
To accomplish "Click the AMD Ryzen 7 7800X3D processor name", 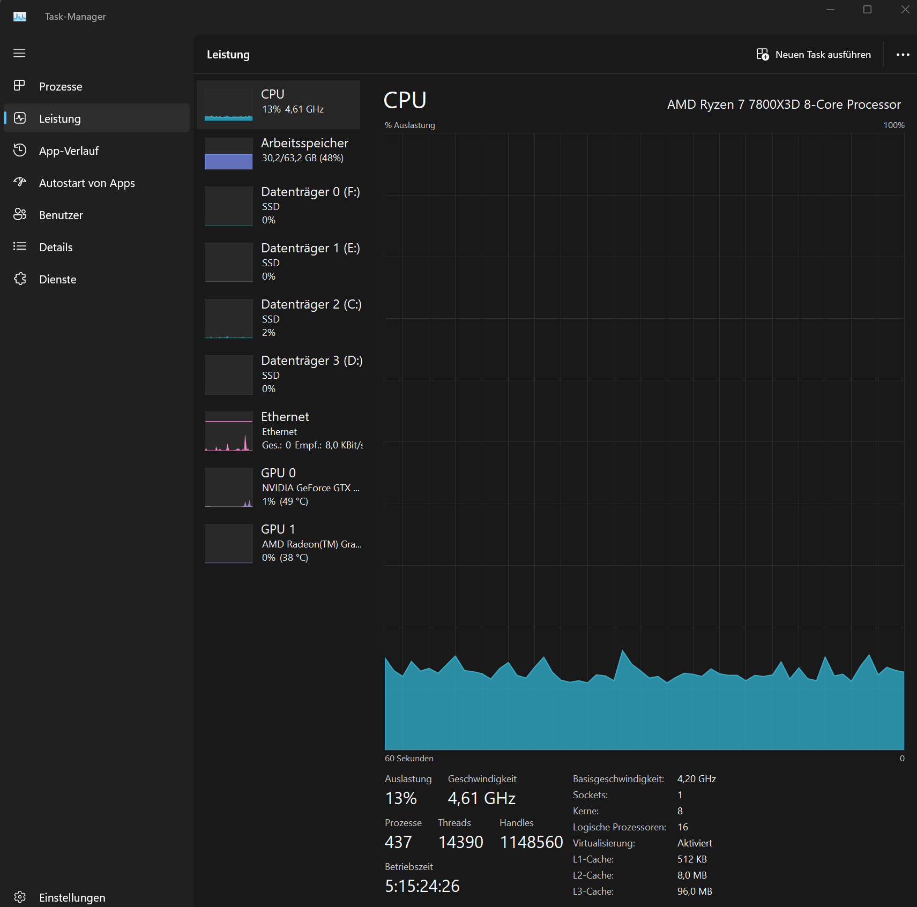I will [784, 104].
